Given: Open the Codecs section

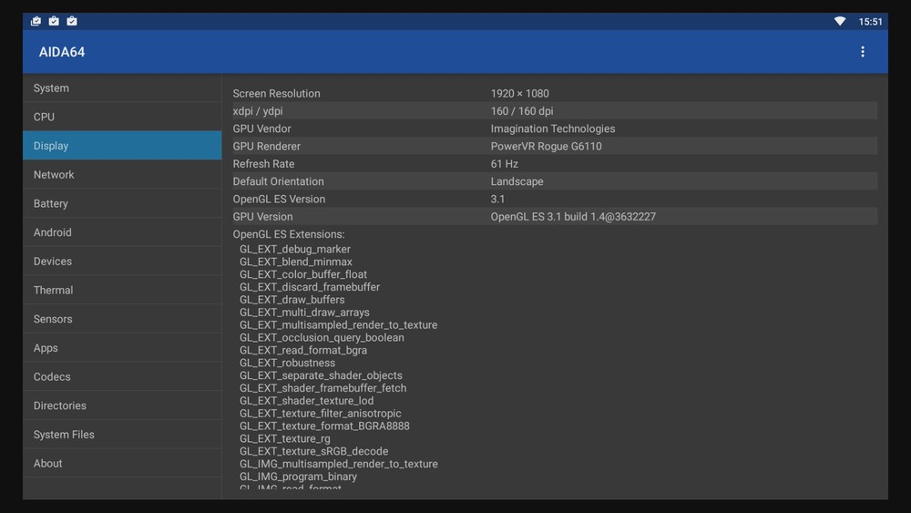Looking at the screenshot, I should coord(122,376).
